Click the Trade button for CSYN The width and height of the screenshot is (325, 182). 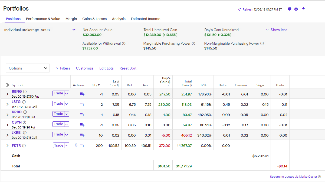click(x=58, y=124)
